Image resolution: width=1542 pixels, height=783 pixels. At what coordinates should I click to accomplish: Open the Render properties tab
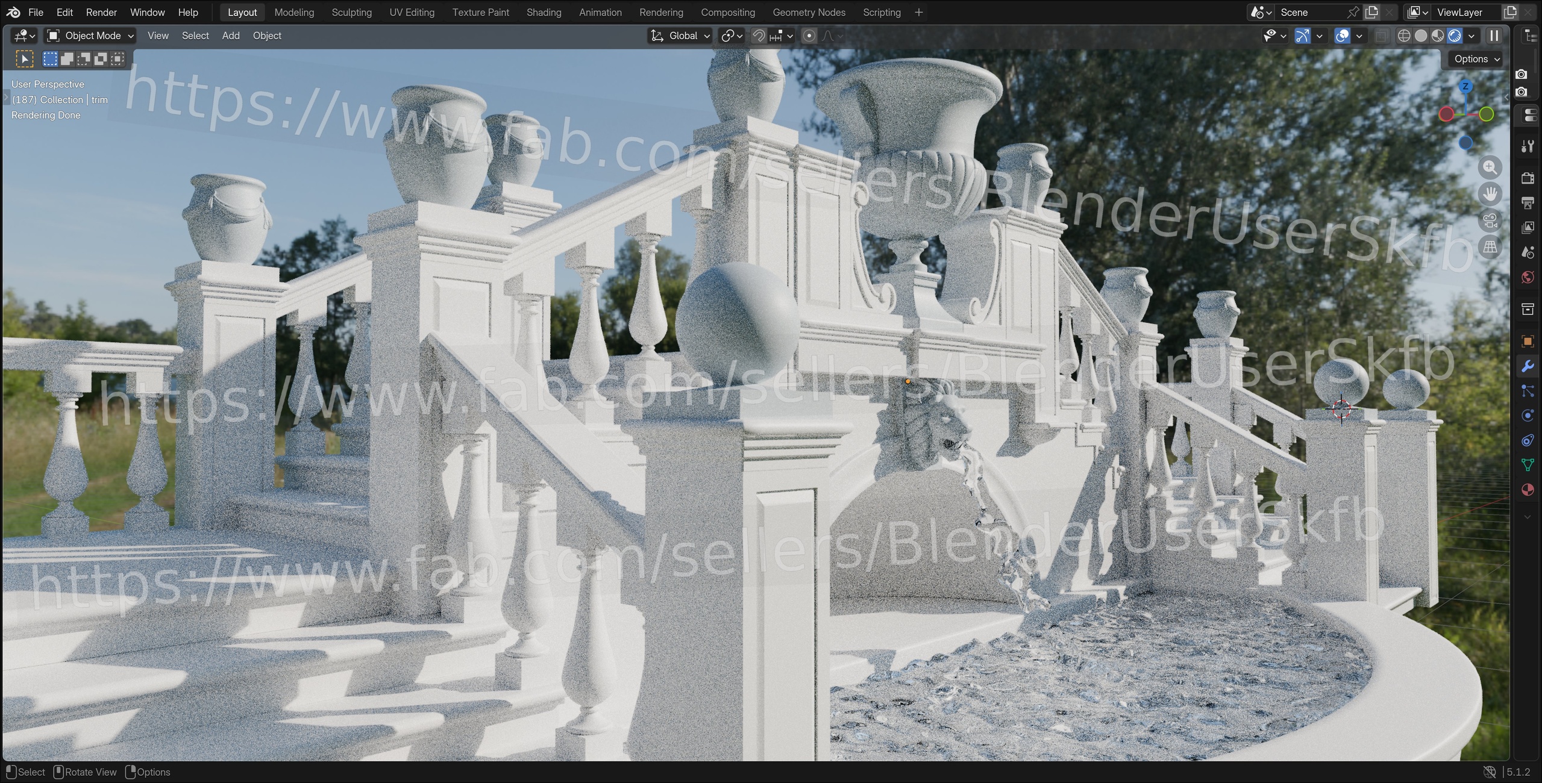coord(1527,178)
